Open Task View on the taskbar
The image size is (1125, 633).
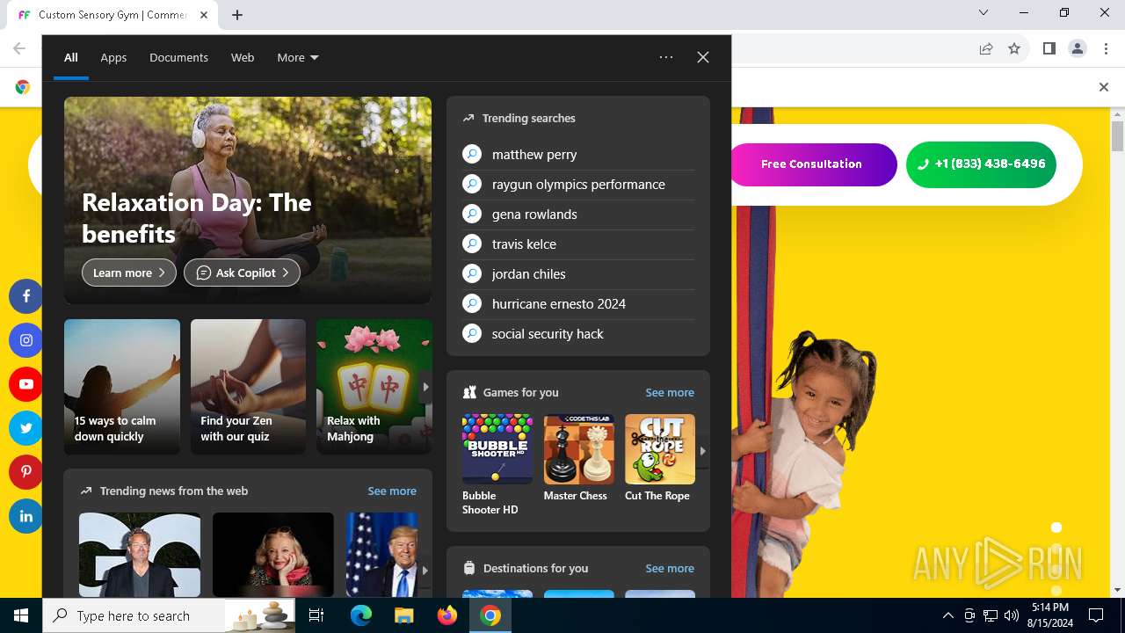click(316, 615)
